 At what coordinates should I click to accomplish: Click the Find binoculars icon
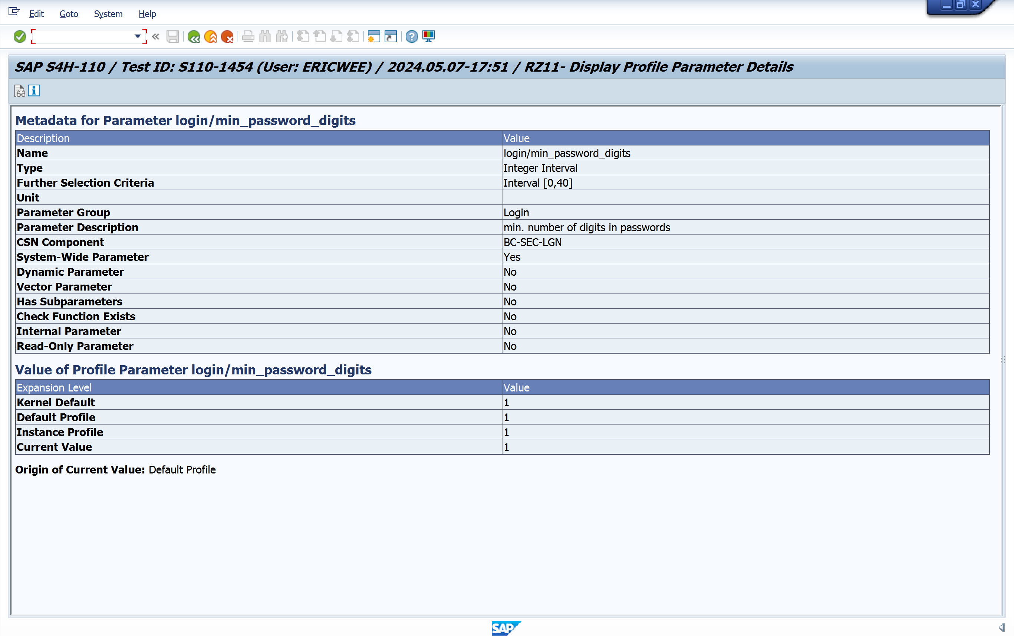pos(265,37)
